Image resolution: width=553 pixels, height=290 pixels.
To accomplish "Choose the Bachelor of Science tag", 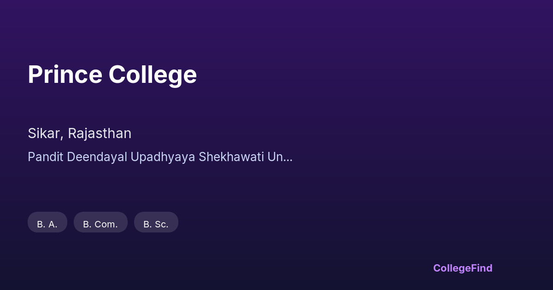I will (x=156, y=222).
